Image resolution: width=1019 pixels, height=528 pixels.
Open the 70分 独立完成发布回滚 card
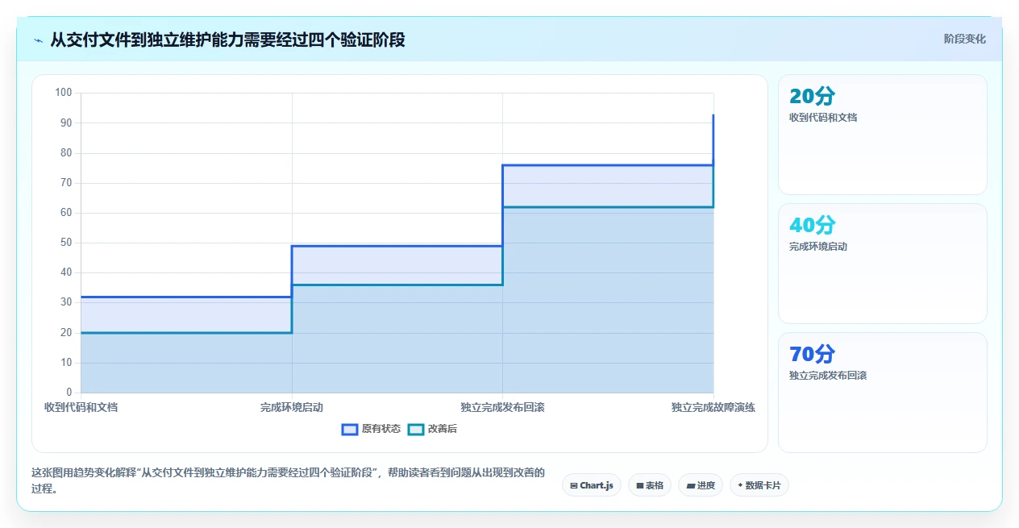pyautogui.click(x=882, y=393)
